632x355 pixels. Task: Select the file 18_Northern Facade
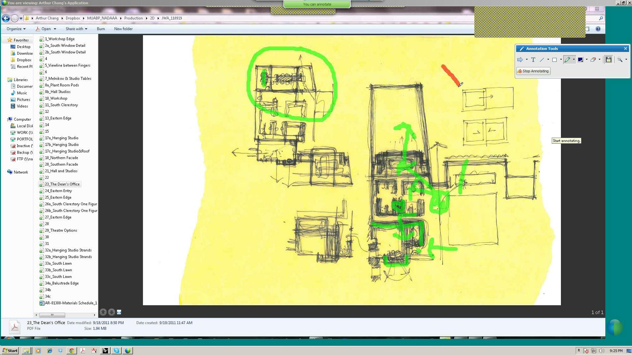(x=59, y=158)
